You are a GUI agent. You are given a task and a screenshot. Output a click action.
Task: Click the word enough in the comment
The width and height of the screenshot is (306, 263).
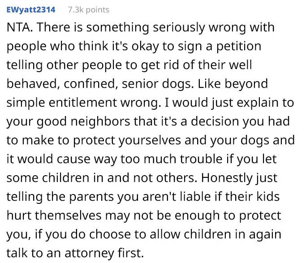coord(197,216)
